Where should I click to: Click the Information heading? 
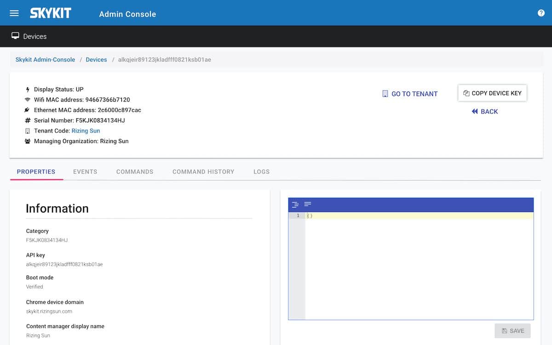pos(57,208)
